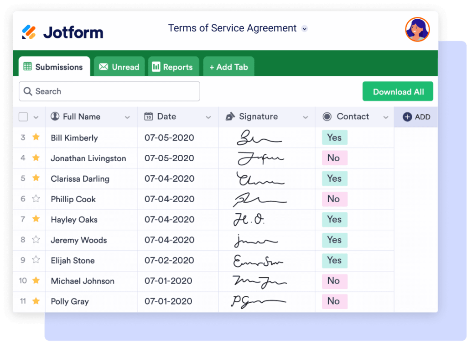Click the radio icon in Contact header

(x=327, y=116)
